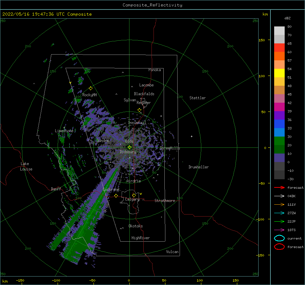Click the Limestone label
This screenshot has width=305, height=285.
click(x=64, y=131)
